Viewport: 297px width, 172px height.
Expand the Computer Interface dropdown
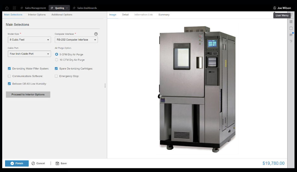pyautogui.click(x=76, y=40)
